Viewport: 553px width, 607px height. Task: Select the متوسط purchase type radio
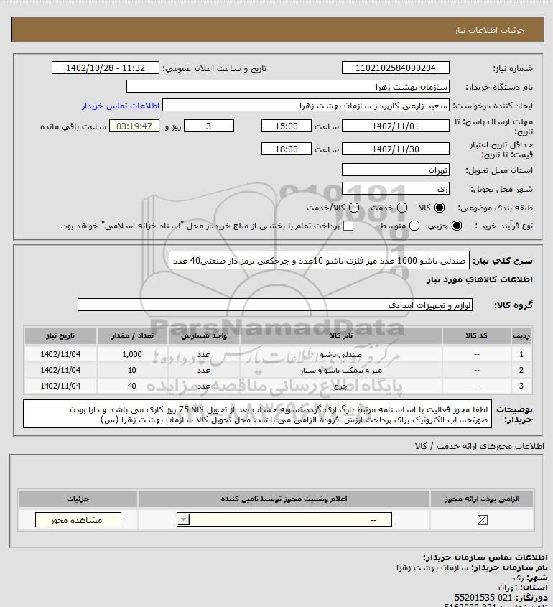coord(414,226)
